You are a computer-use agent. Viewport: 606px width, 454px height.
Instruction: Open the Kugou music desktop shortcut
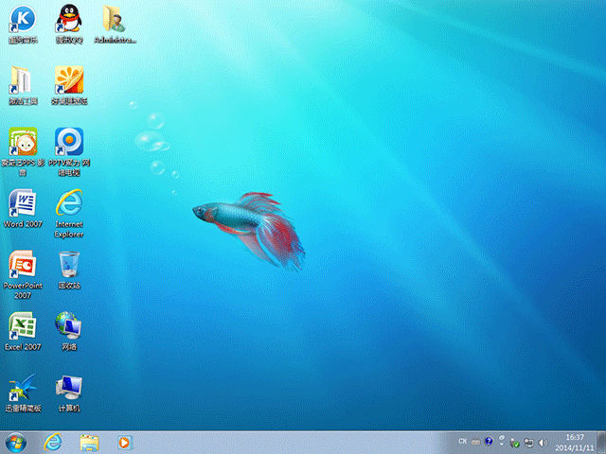(x=21, y=18)
